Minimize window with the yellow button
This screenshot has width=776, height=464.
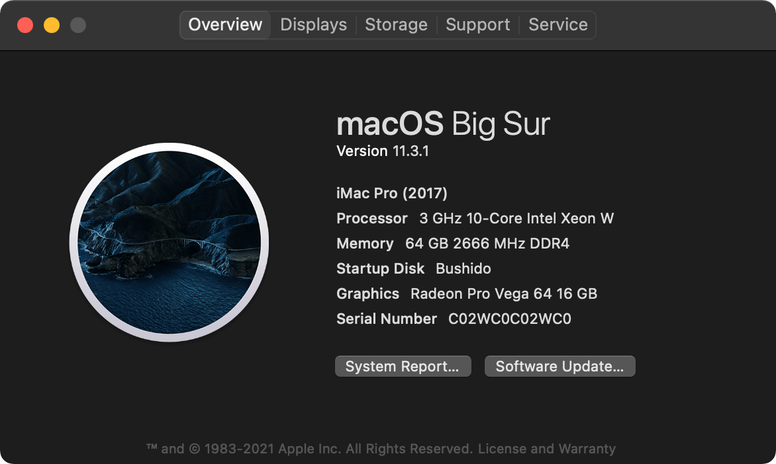point(52,24)
